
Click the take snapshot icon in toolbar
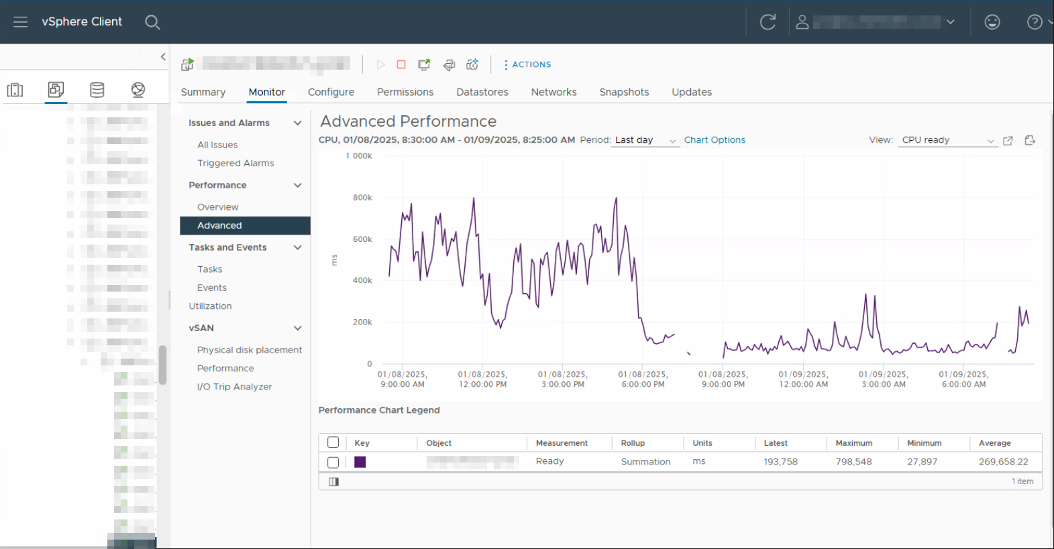coord(472,64)
